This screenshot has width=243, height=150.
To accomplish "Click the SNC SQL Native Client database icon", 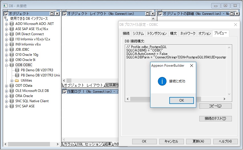I will coord(12,101).
